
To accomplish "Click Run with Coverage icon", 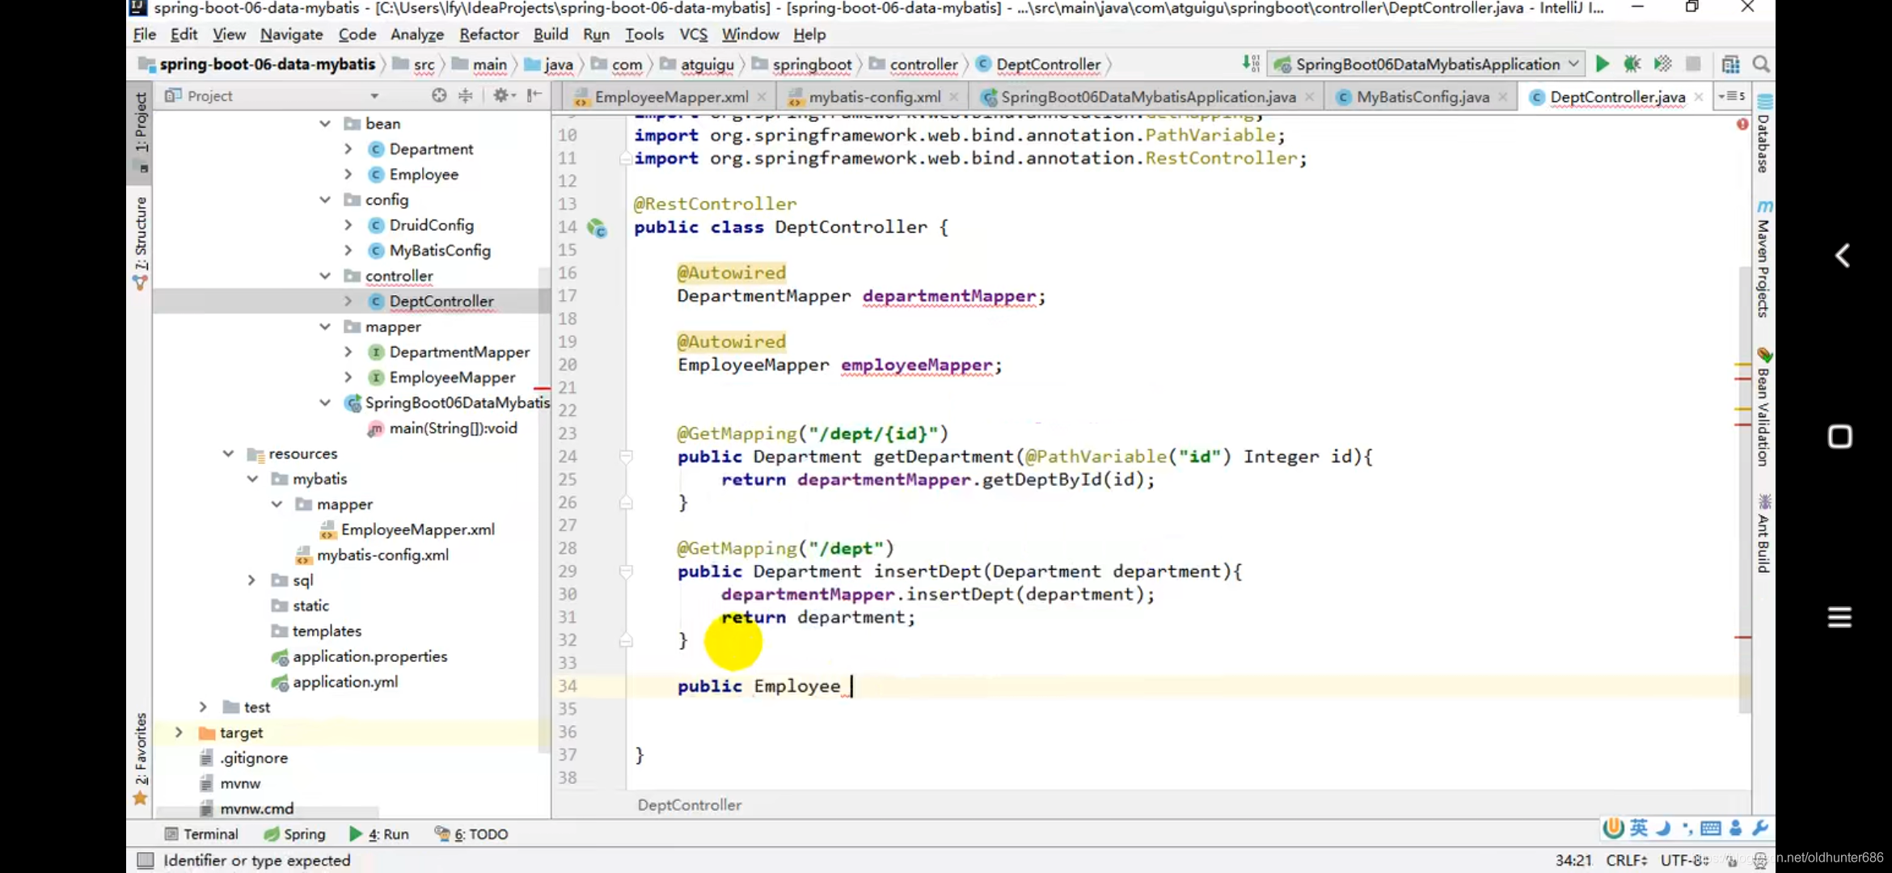I will pos(1662,64).
